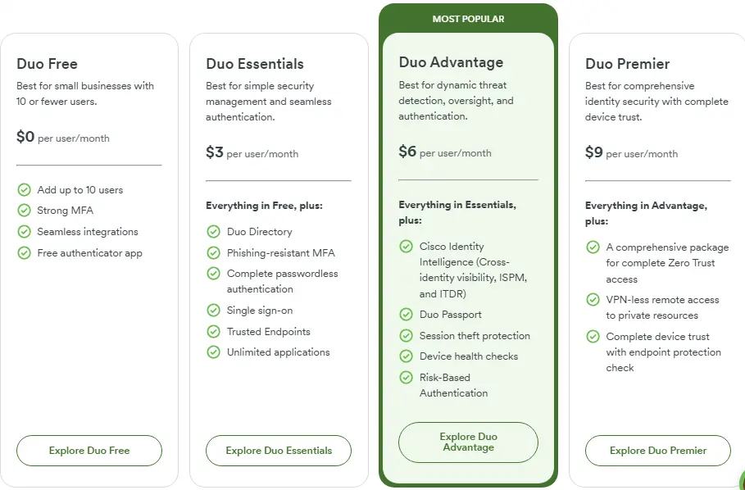The image size is (745, 490).
Task: Select the Duo Advantage plan card
Action: 468,246
